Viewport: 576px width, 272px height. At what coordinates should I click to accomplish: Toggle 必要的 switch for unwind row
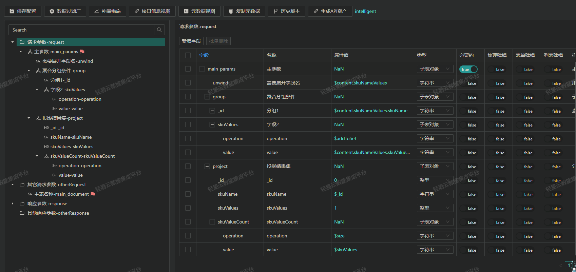[x=468, y=83]
